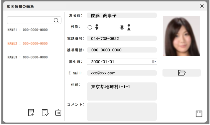Delete customer with the trash icon
This screenshot has width=210, height=125.
(58, 112)
